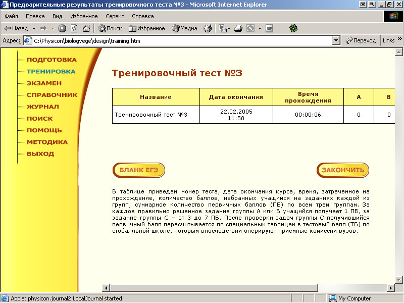404x303 pixels.
Task: Click the БЛАНК ЕГЭ button
Action: tap(138, 170)
